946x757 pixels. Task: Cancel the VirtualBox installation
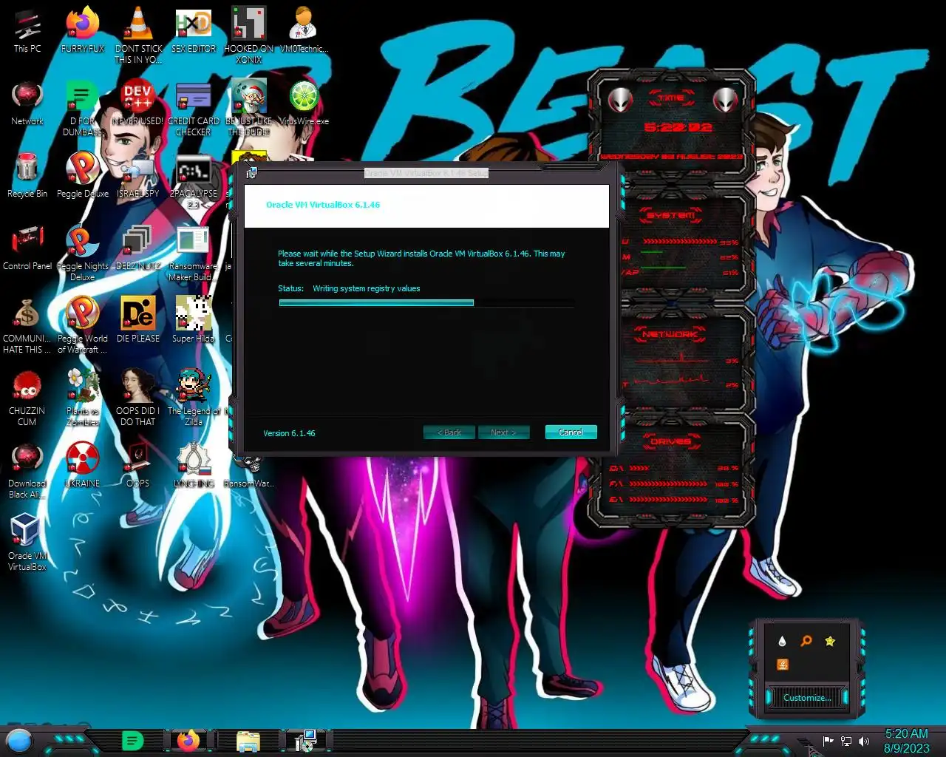coord(571,432)
